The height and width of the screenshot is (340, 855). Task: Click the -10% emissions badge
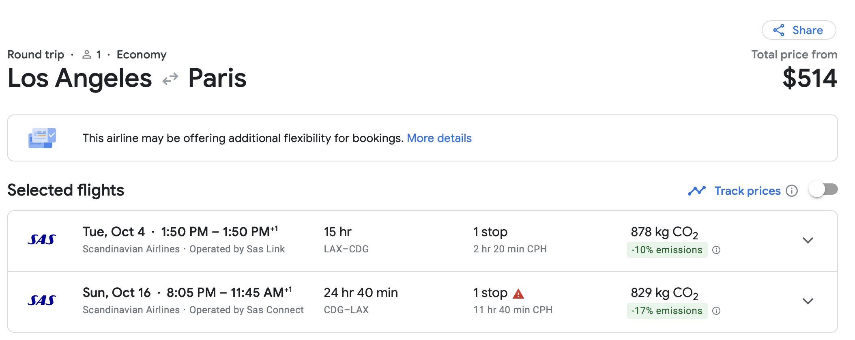coord(667,250)
